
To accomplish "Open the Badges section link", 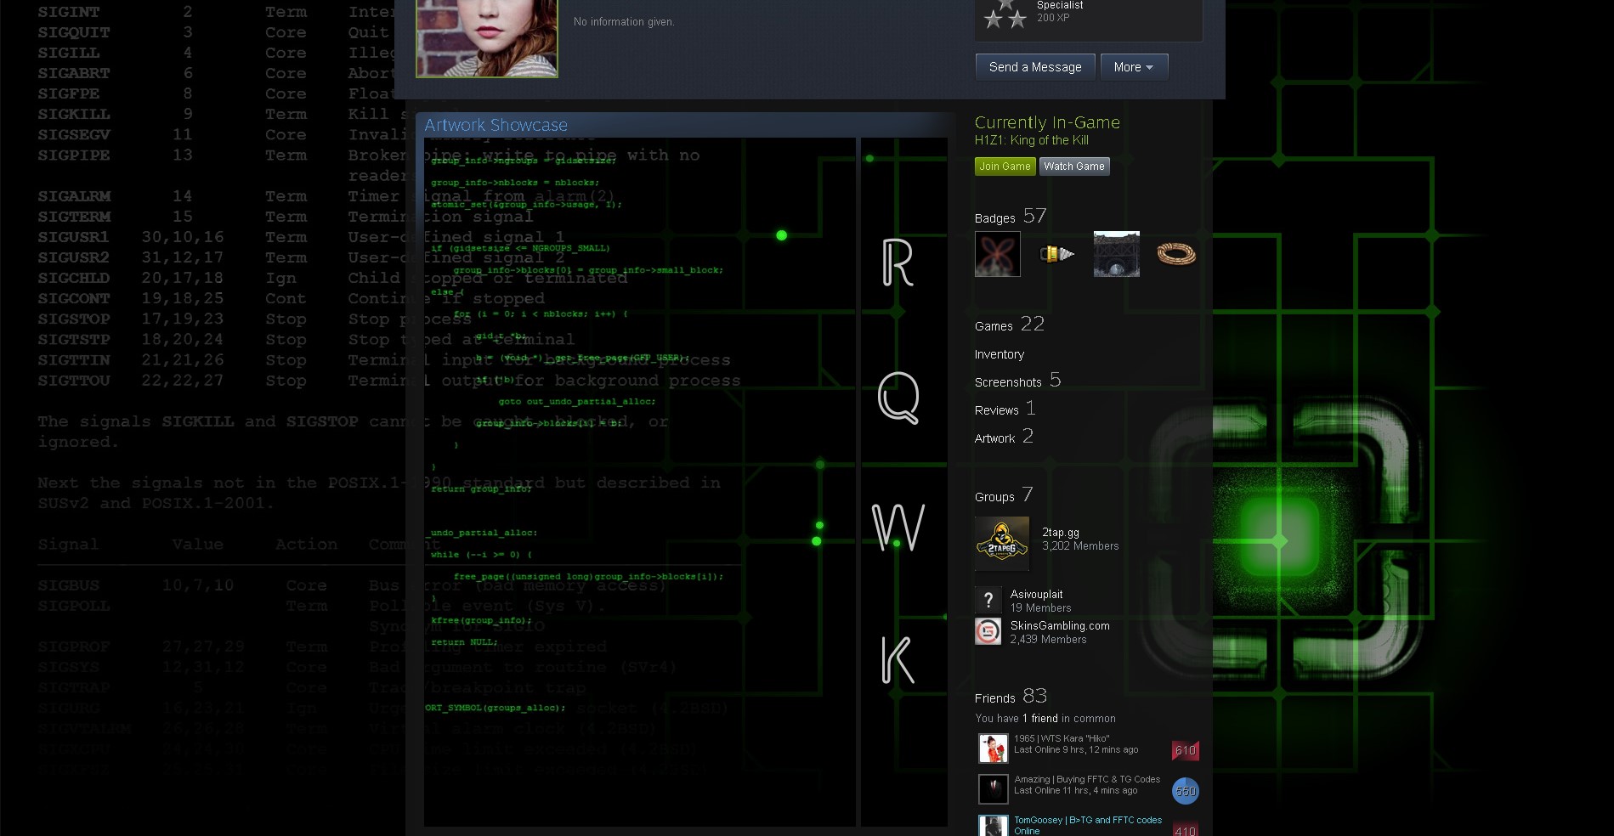I will pyautogui.click(x=1011, y=217).
